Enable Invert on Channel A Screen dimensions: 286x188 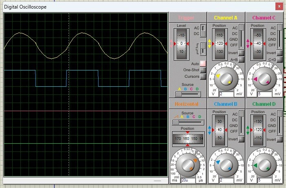click(241, 53)
